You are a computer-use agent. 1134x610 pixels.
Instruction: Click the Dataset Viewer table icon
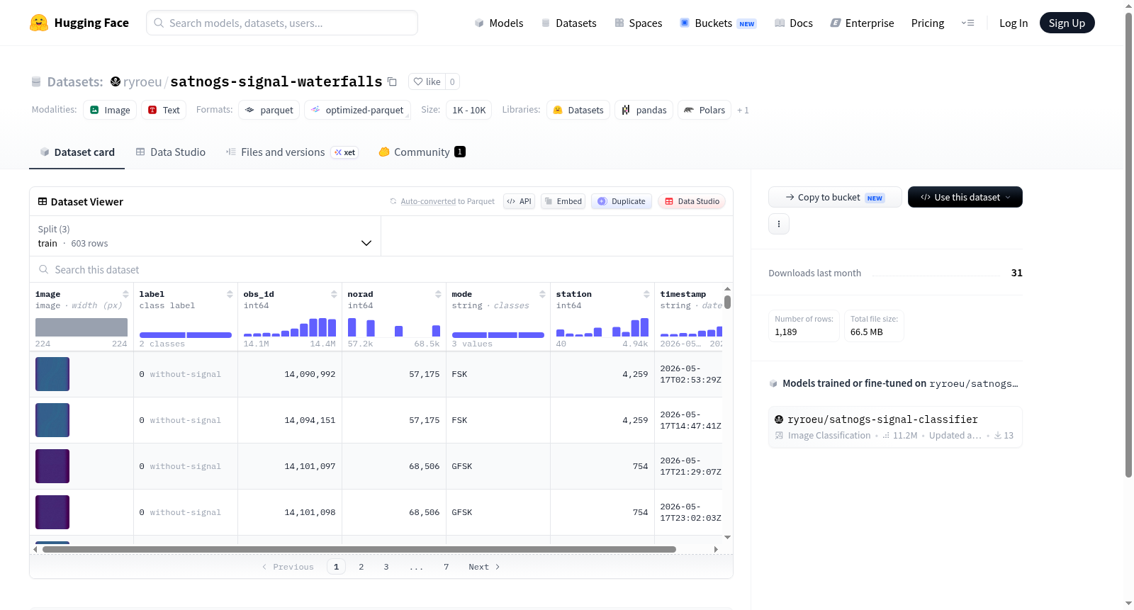tap(43, 201)
